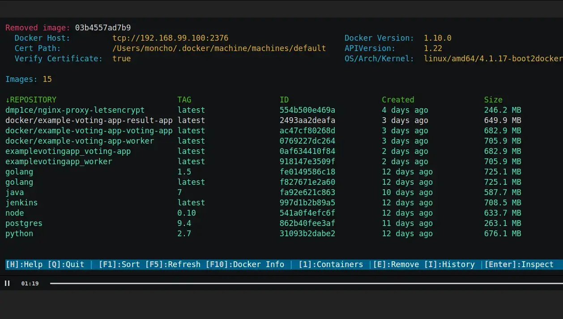Click the 587.7 MB size value
Image resolution: width=563 pixels, height=319 pixels.
coord(503,192)
